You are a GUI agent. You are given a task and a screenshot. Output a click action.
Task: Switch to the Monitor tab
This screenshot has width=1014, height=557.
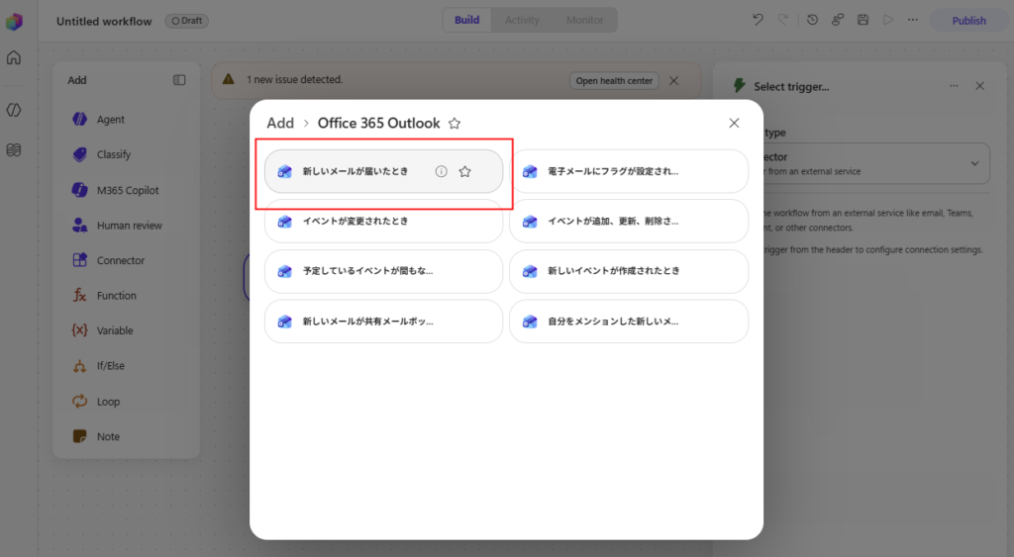pos(584,20)
